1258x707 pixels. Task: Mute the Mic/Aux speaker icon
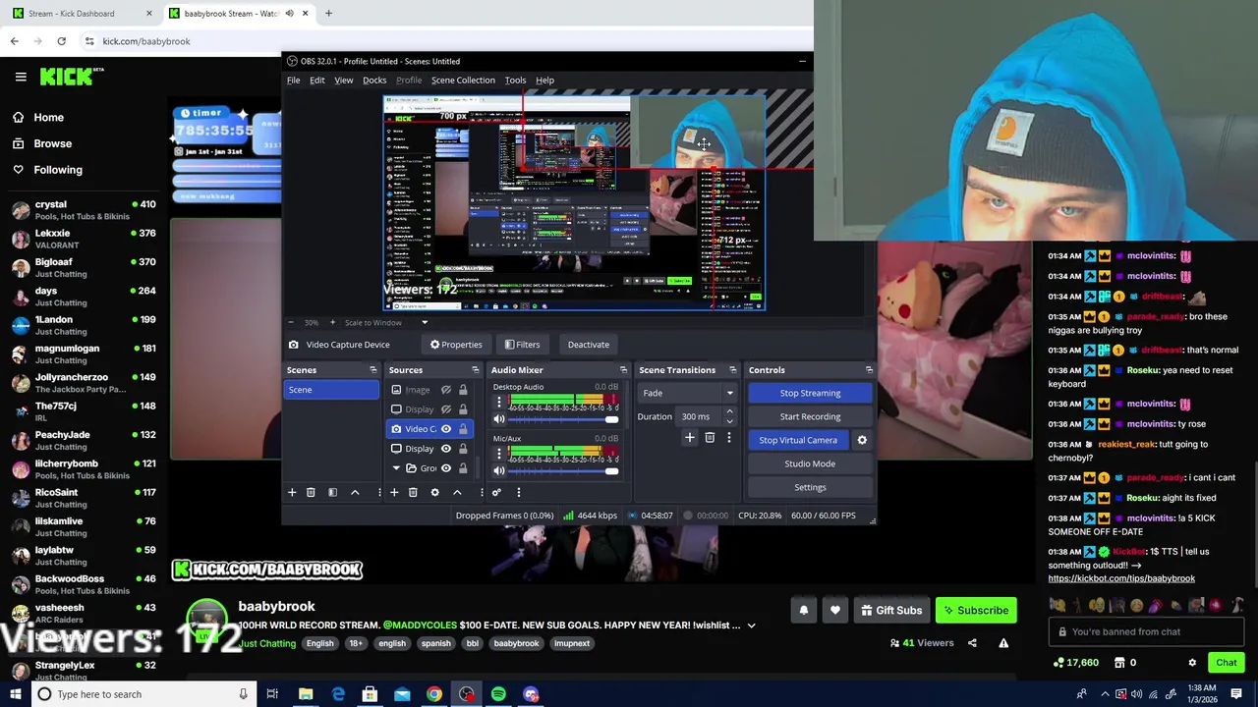499,471
